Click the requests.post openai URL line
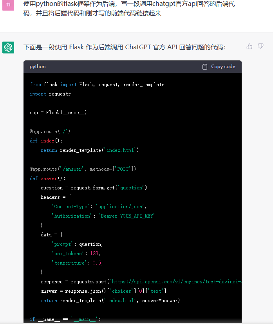The height and width of the screenshot is (326, 273). [x=141, y=282]
